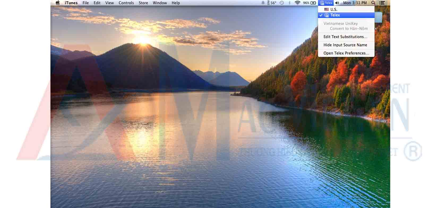Screen dimensions: 438x208
Task: Choose Edit Text Substitutions…
Action: tap(346, 37)
